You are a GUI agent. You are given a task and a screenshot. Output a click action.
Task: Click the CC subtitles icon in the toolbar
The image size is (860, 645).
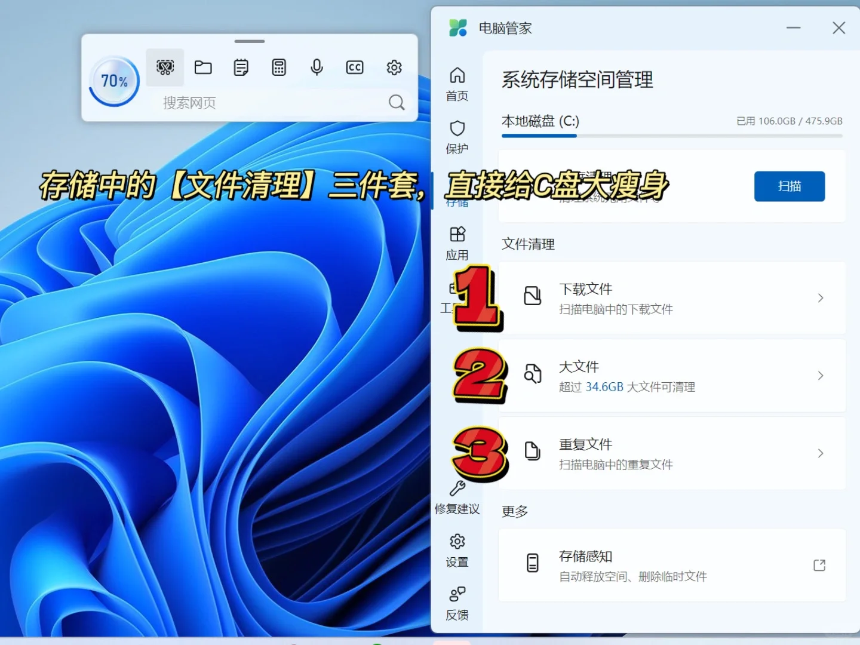click(354, 67)
